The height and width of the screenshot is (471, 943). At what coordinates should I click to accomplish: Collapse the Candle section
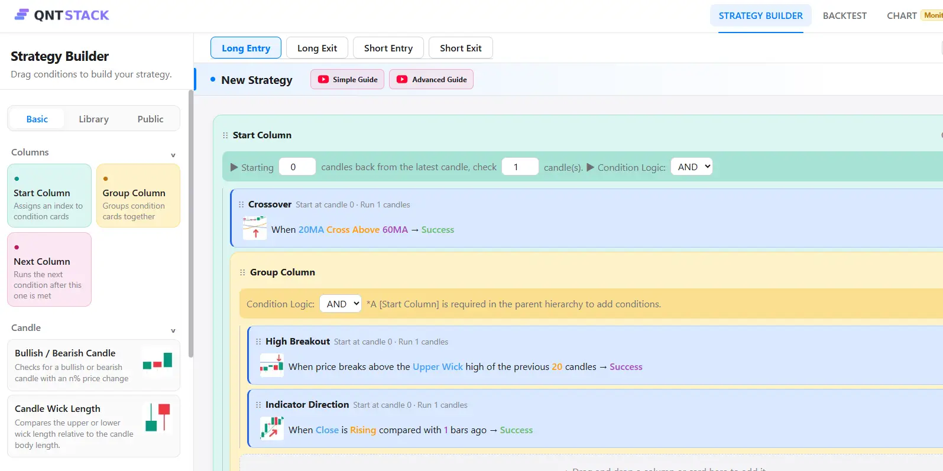(x=173, y=331)
